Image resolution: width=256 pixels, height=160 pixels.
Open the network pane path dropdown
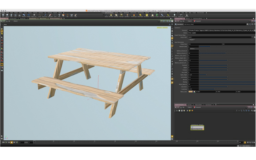246,107
